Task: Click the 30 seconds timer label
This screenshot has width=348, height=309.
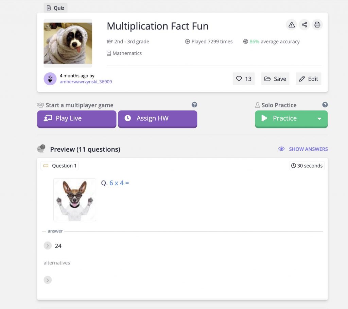Action: pyautogui.click(x=307, y=166)
